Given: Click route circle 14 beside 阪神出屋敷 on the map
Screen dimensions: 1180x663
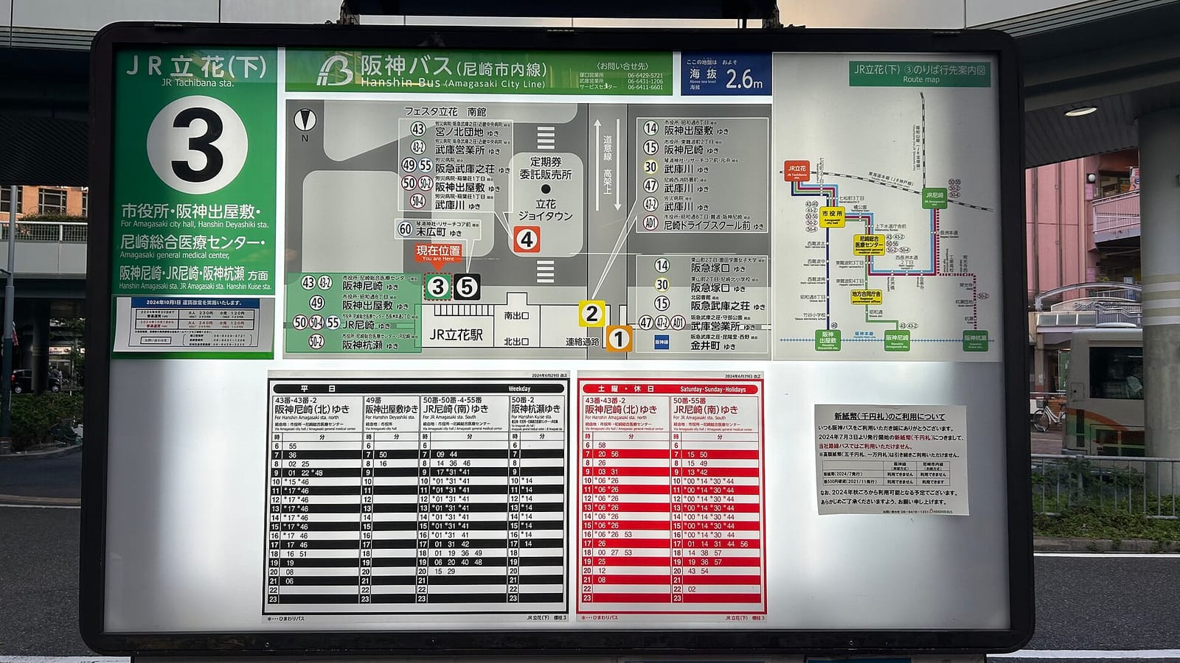Looking at the screenshot, I should [650, 128].
